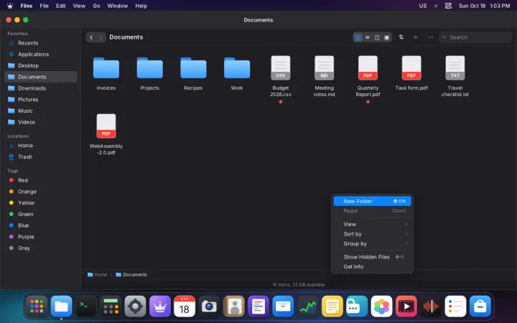Open the Help menu
The width and height of the screenshot is (517, 323).
[x=141, y=6]
